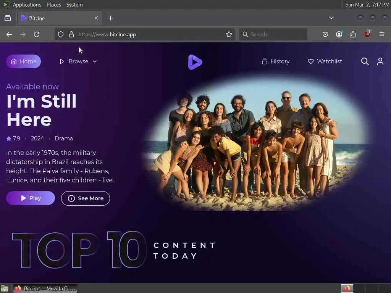391x293 pixels.
Task: Bookmark this page with the star
Action: [229, 34]
